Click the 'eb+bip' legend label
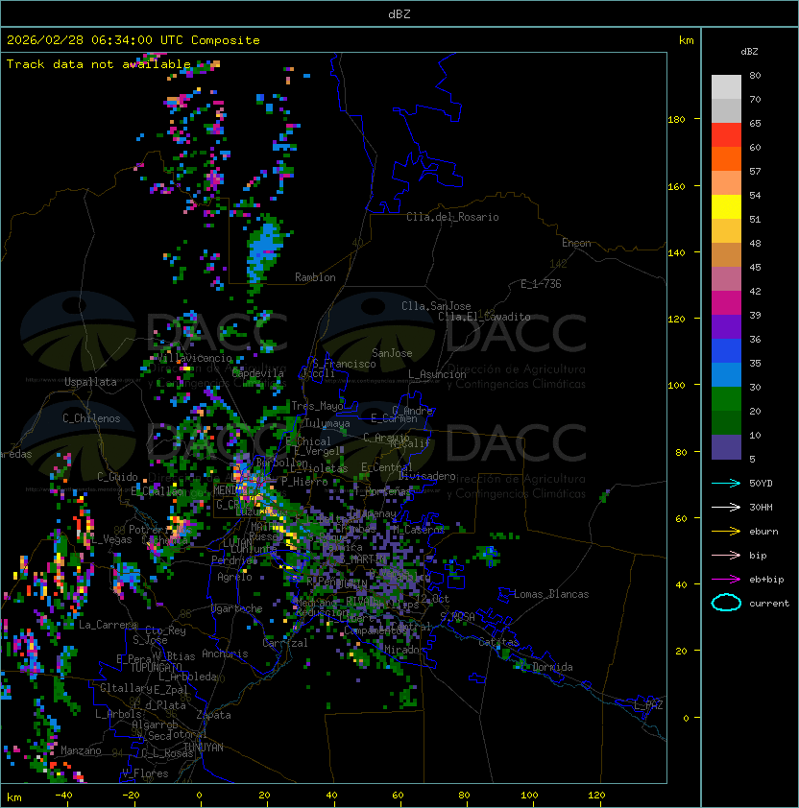The image size is (799, 808). coord(766,580)
